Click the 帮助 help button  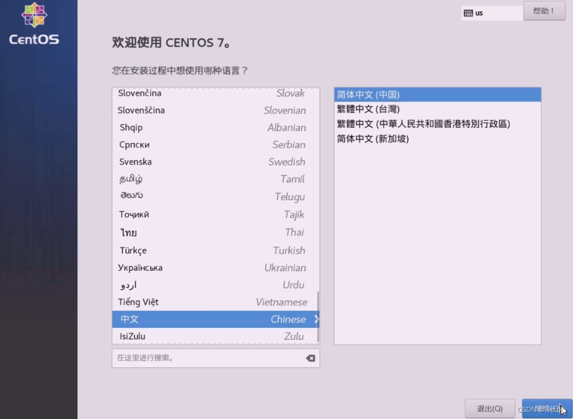(544, 11)
